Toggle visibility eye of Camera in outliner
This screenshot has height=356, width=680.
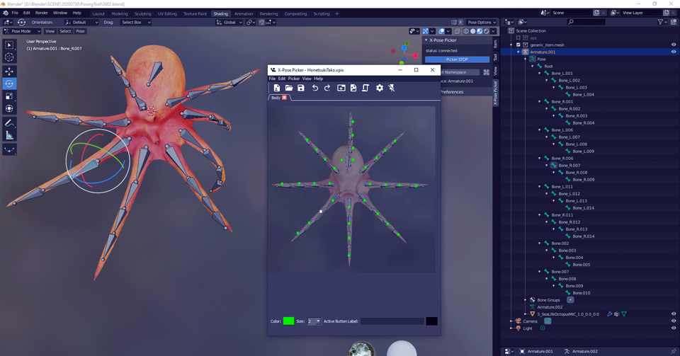click(674, 321)
